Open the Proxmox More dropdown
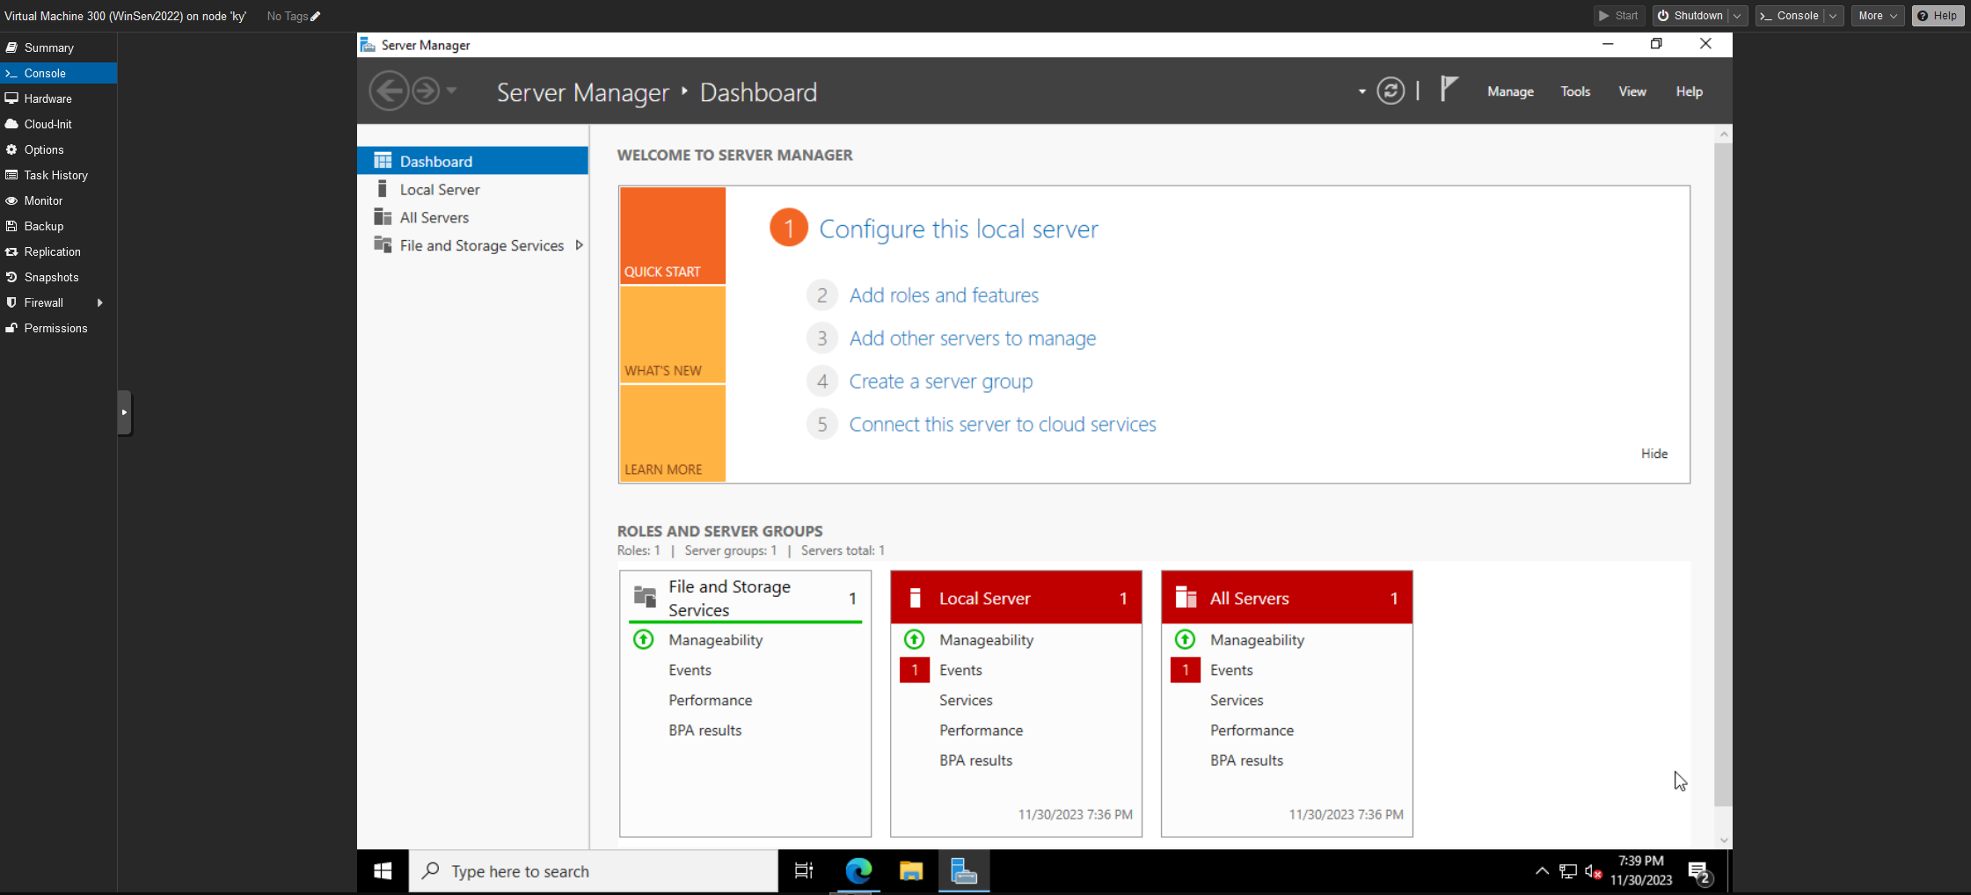This screenshot has width=1971, height=895. [x=1877, y=16]
